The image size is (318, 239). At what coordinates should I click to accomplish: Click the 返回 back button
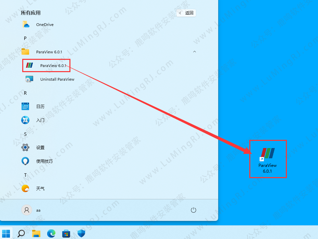click(x=186, y=13)
